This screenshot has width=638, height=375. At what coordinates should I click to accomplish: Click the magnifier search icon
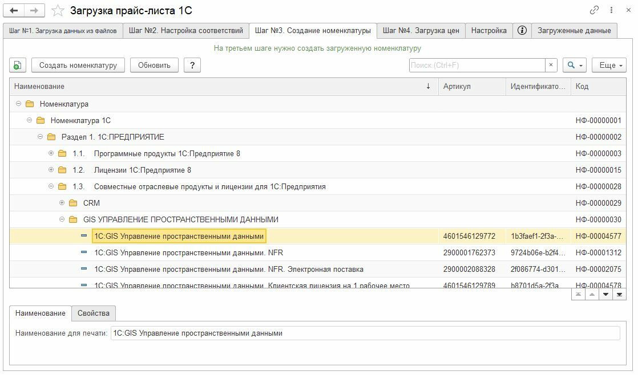571,65
